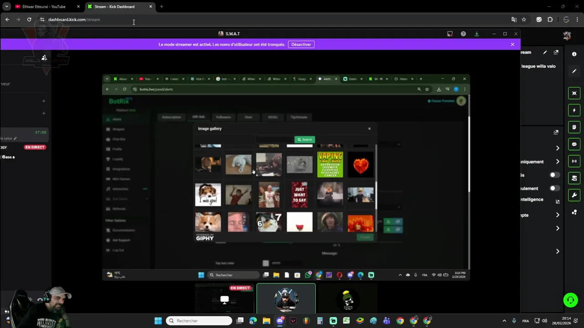Reload the Kick dashboard page
The height and width of the screenshot is (328, 584).
click(29, 20)
